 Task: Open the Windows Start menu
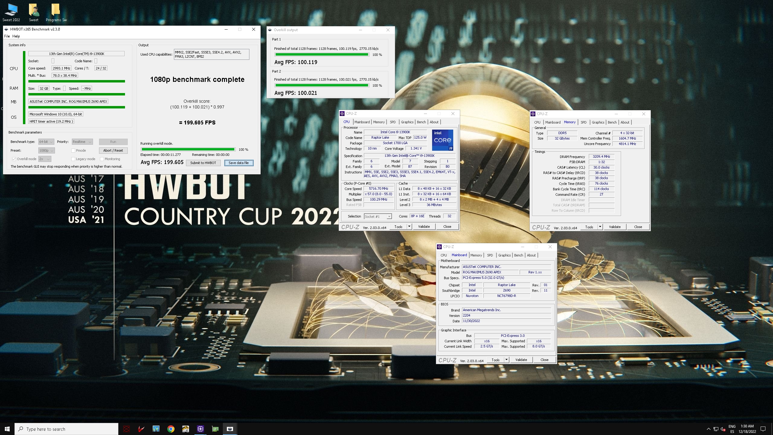7,429
